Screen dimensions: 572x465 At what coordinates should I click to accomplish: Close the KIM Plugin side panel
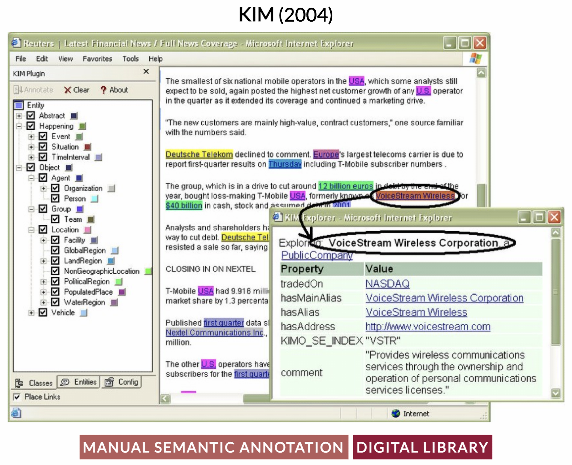click(x=146, y=72)
